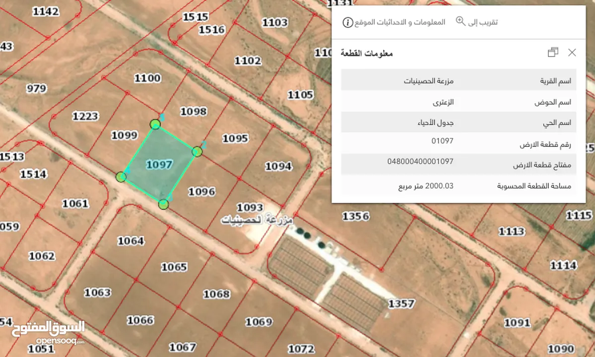Click the 'تقريب إلى' zoom link

(483, 22)
